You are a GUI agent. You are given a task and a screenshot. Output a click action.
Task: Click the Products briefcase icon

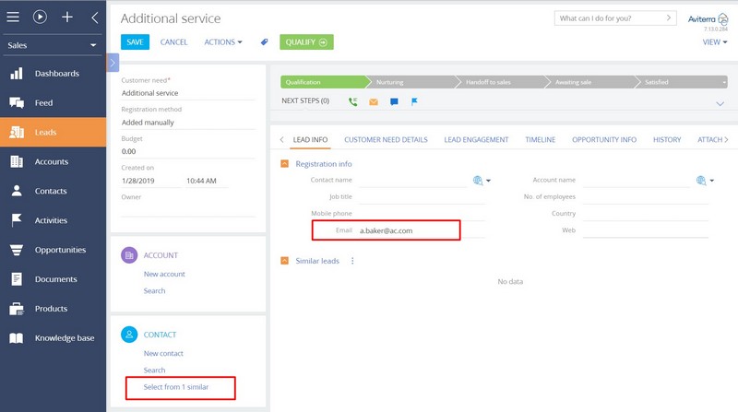(x=17, y=309)
